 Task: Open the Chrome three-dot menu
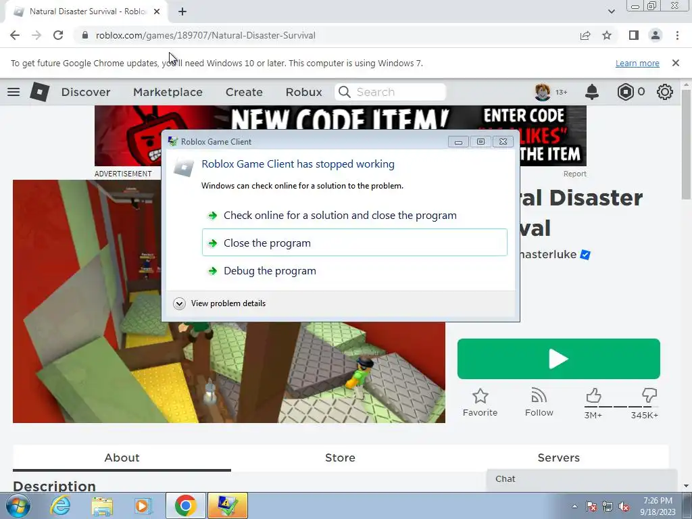click(x=677, y=35)
